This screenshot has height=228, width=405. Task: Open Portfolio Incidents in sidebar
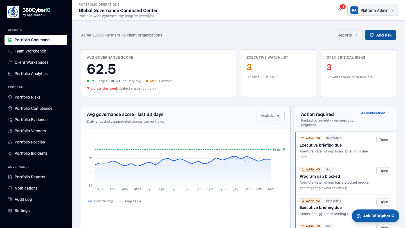[x=36, y=153]
